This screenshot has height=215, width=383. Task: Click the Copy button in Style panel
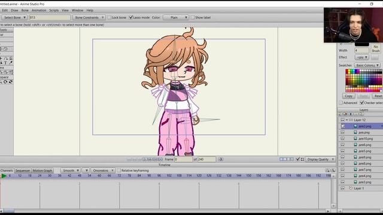pyautogui.click(x=348, y=96)
